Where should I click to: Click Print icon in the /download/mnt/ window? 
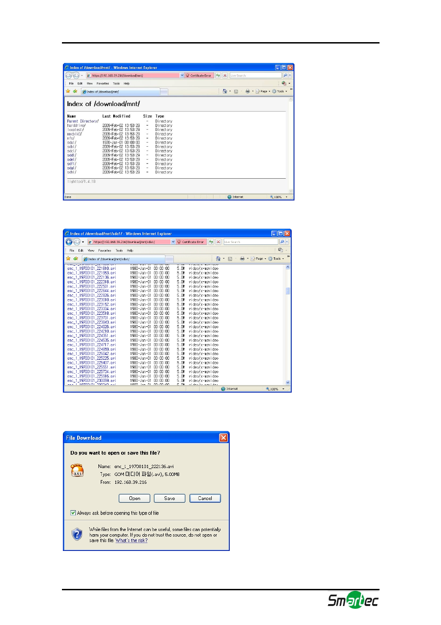[247, 91]
